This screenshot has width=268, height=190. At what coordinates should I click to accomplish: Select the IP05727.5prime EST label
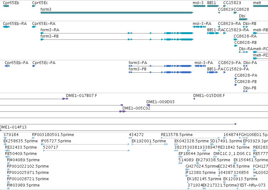[56, 141]
